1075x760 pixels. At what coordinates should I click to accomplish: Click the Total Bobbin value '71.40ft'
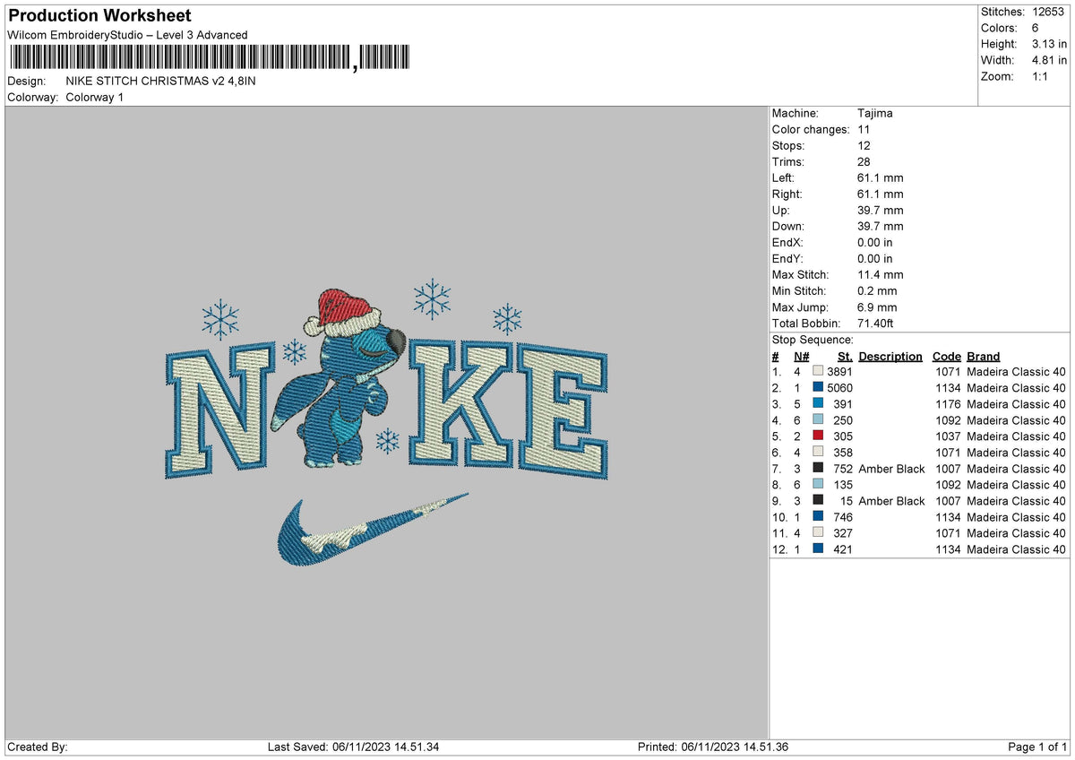tap(875, 323)
